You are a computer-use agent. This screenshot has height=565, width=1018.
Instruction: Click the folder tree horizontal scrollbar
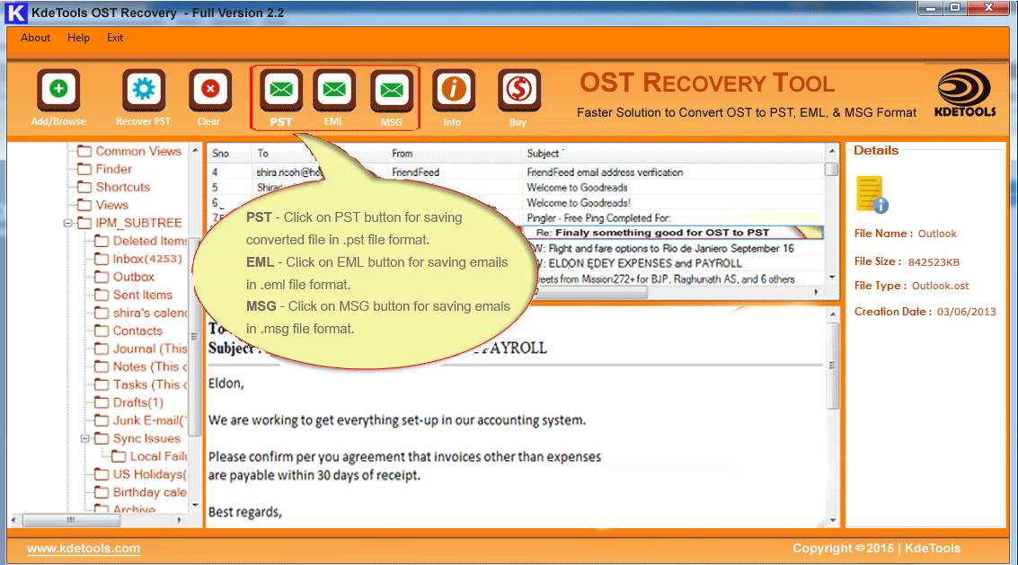click(x=99, y=519)
